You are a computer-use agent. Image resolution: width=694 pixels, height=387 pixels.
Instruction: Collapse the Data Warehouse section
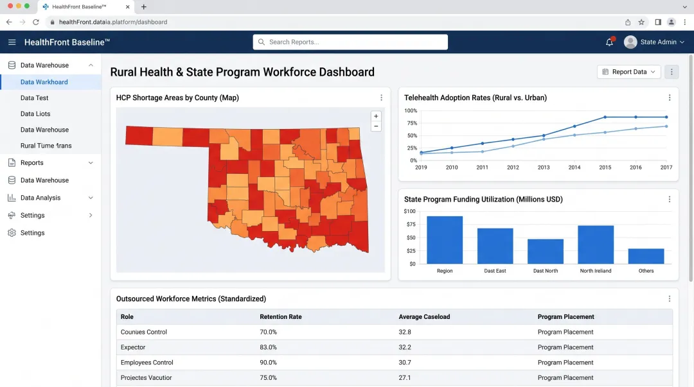coord(91,65)
